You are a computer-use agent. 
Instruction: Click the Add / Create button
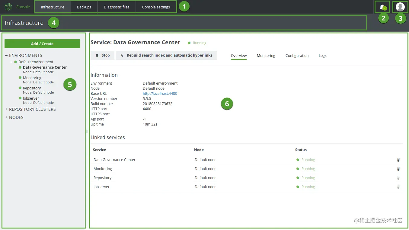click(42, 44)
